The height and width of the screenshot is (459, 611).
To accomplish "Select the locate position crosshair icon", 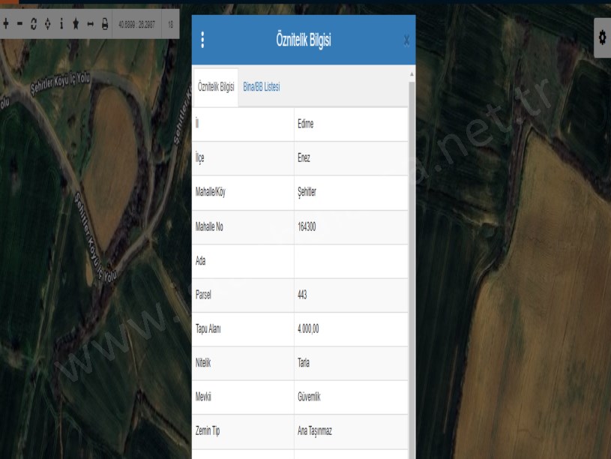I will (48, 24).
